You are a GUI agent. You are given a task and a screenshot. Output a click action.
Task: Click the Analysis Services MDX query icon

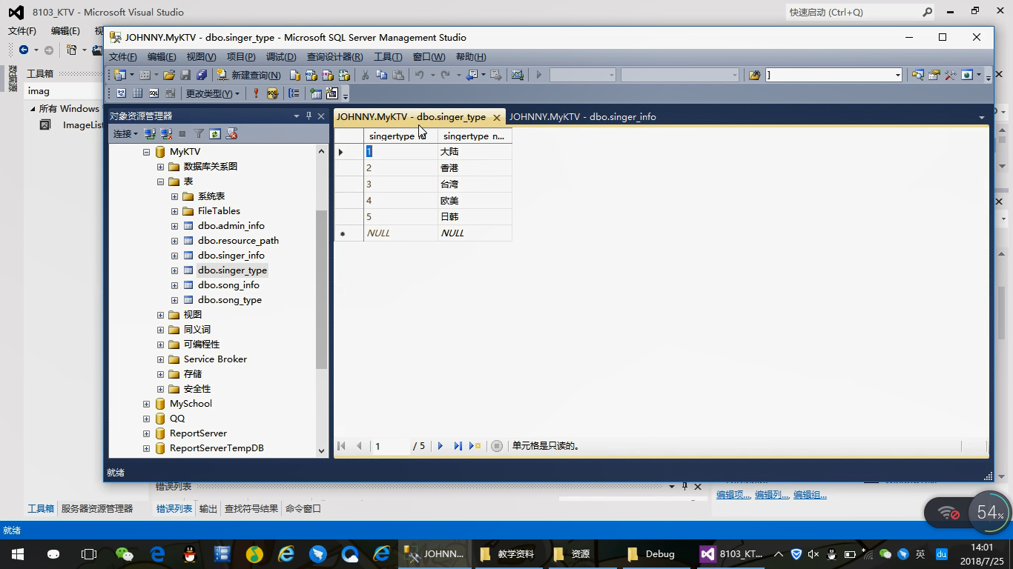[x=311, y=75]
